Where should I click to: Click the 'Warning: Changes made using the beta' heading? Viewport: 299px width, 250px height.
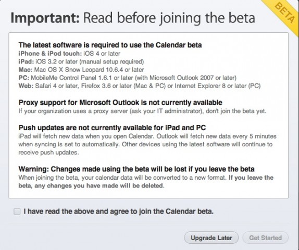(x=136, y=169)
